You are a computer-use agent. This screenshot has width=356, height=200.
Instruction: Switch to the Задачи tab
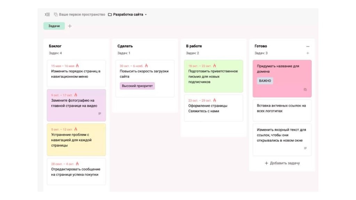(54, 26)
